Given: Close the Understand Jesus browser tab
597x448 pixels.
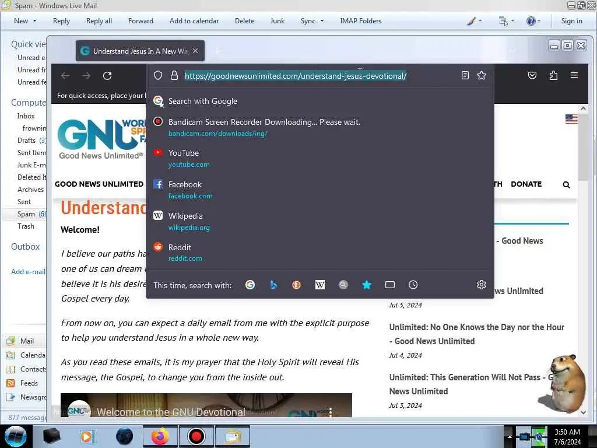Looking at the screenshot, I should click(x=195, y=51).
